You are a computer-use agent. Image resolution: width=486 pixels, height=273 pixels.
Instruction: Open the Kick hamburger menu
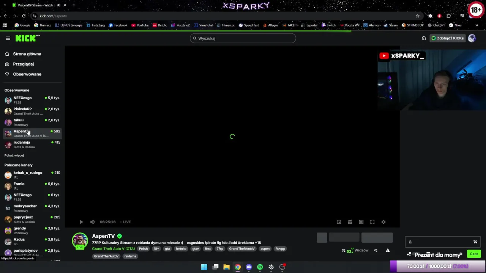click(8, 38)
